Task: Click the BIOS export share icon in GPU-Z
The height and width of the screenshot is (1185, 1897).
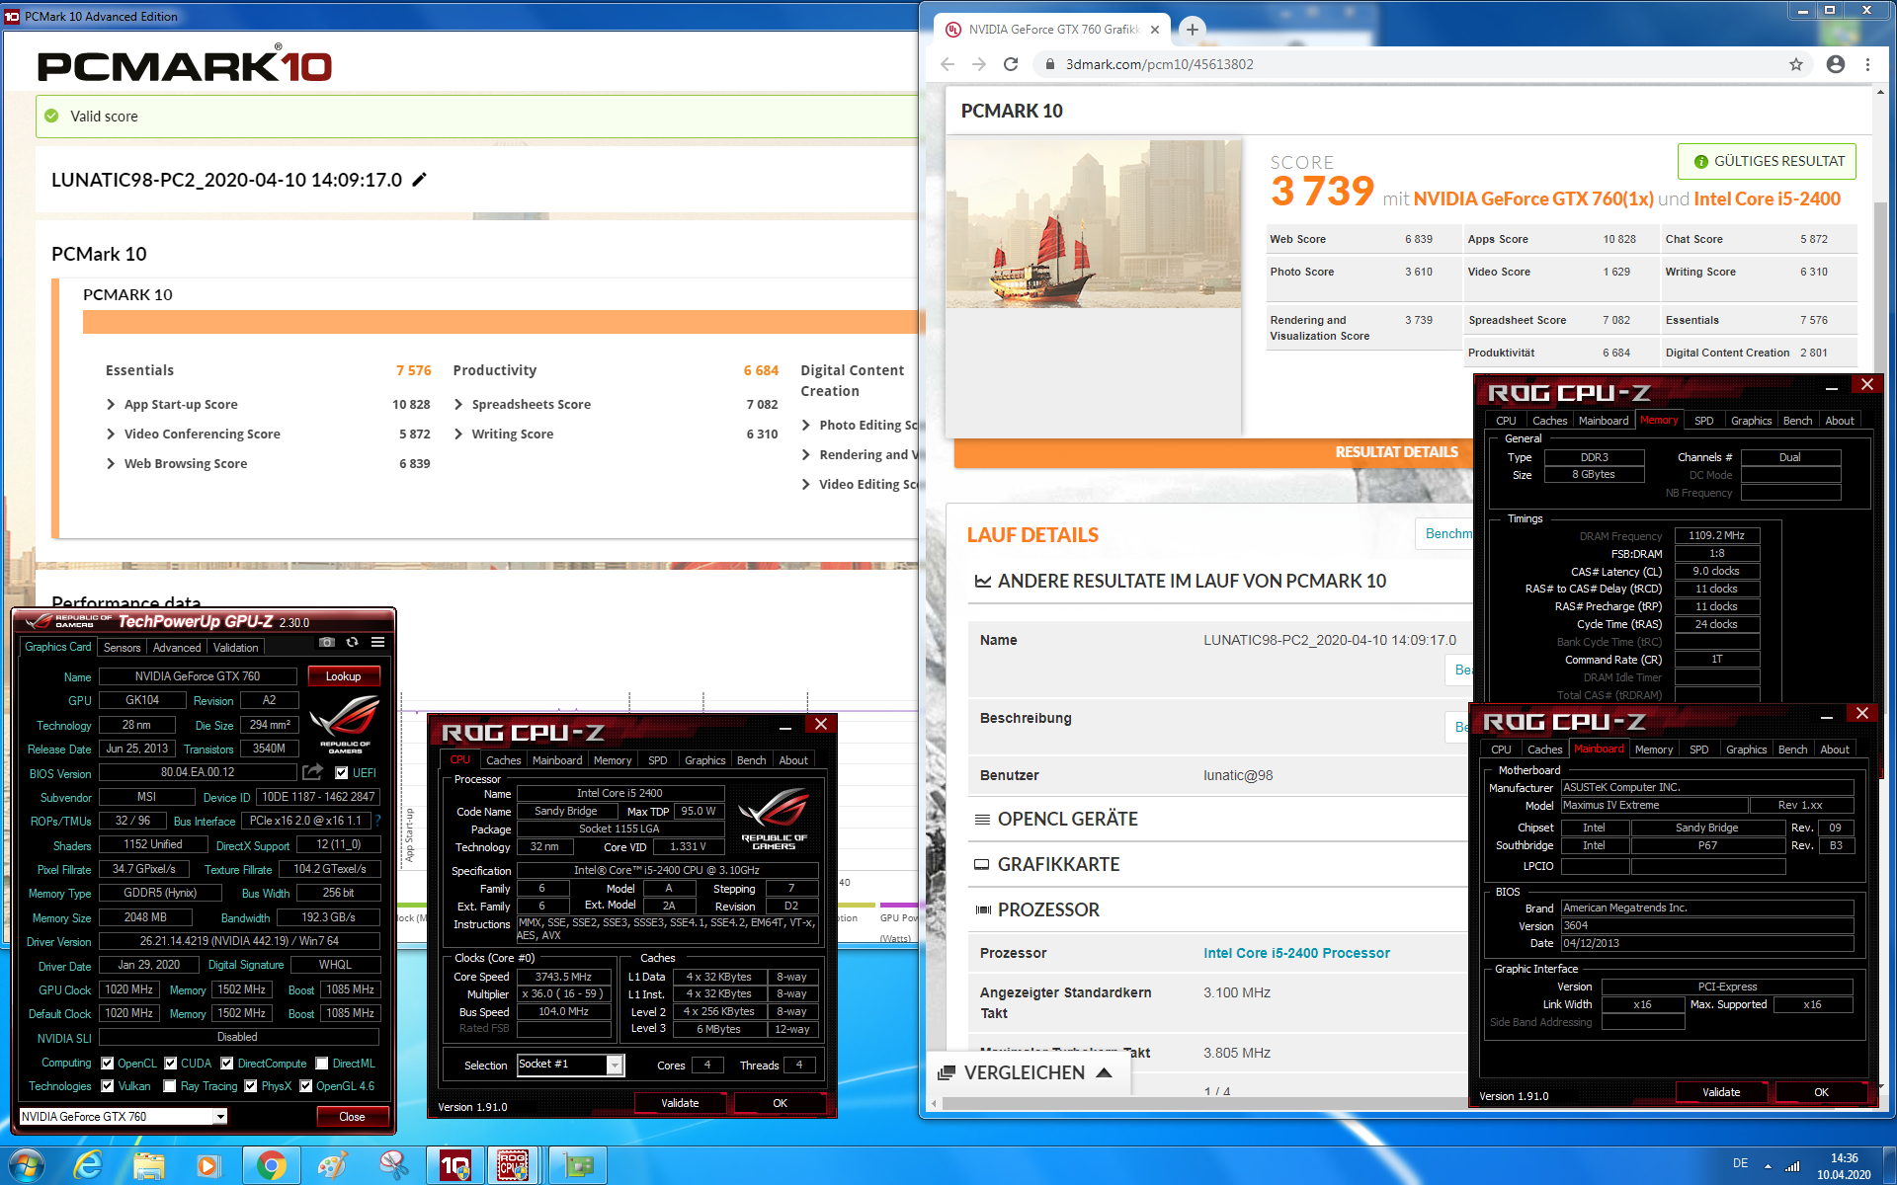Action: pyautogui.click(x=313, y=772)
